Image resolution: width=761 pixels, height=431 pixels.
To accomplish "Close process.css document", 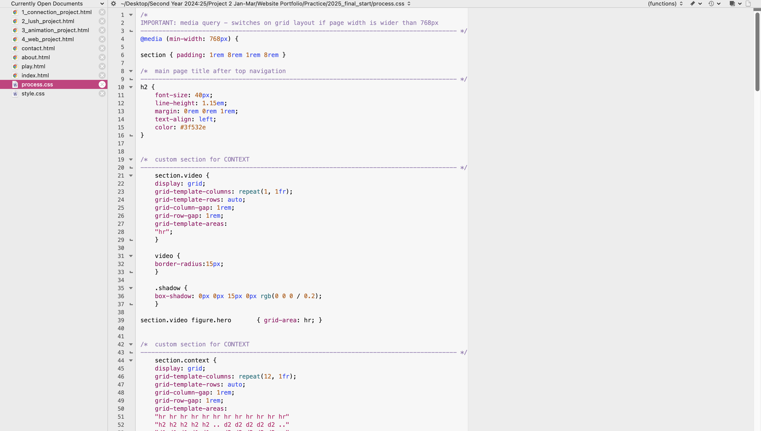I will (x=102, y=84).
